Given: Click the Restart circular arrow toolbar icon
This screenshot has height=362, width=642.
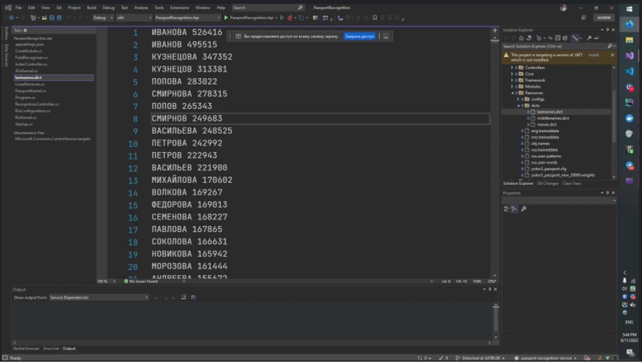Looking at the screenshot, I should coord(301,18).
